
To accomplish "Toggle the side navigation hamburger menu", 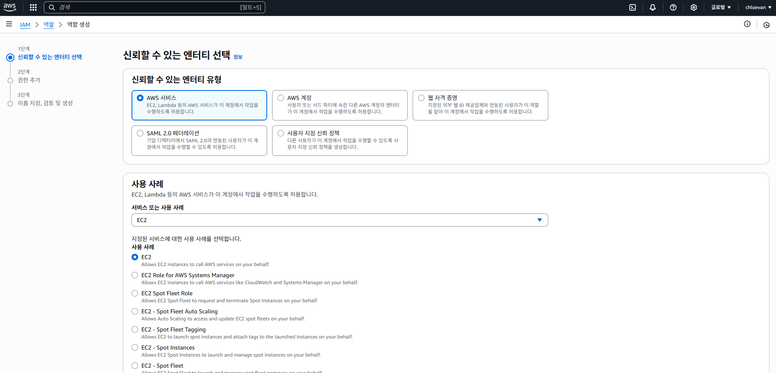I will pyautogui.click(x=9, y=24).
